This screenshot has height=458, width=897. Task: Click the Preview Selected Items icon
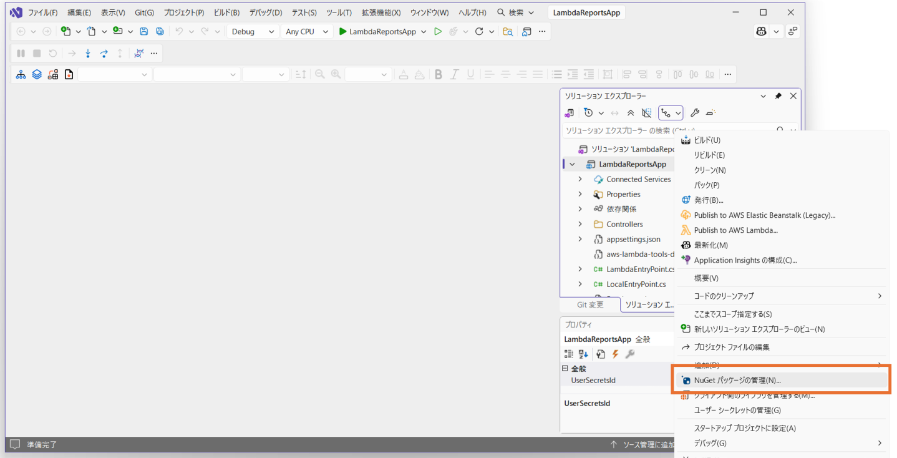(x=710, y=113)
